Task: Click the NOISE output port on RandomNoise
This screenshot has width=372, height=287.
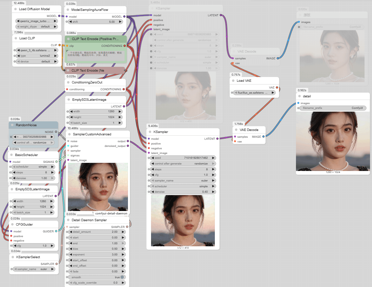Action: 56,132
